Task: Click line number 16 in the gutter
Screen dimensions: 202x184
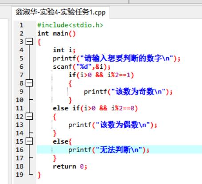Action: (20, 150)
